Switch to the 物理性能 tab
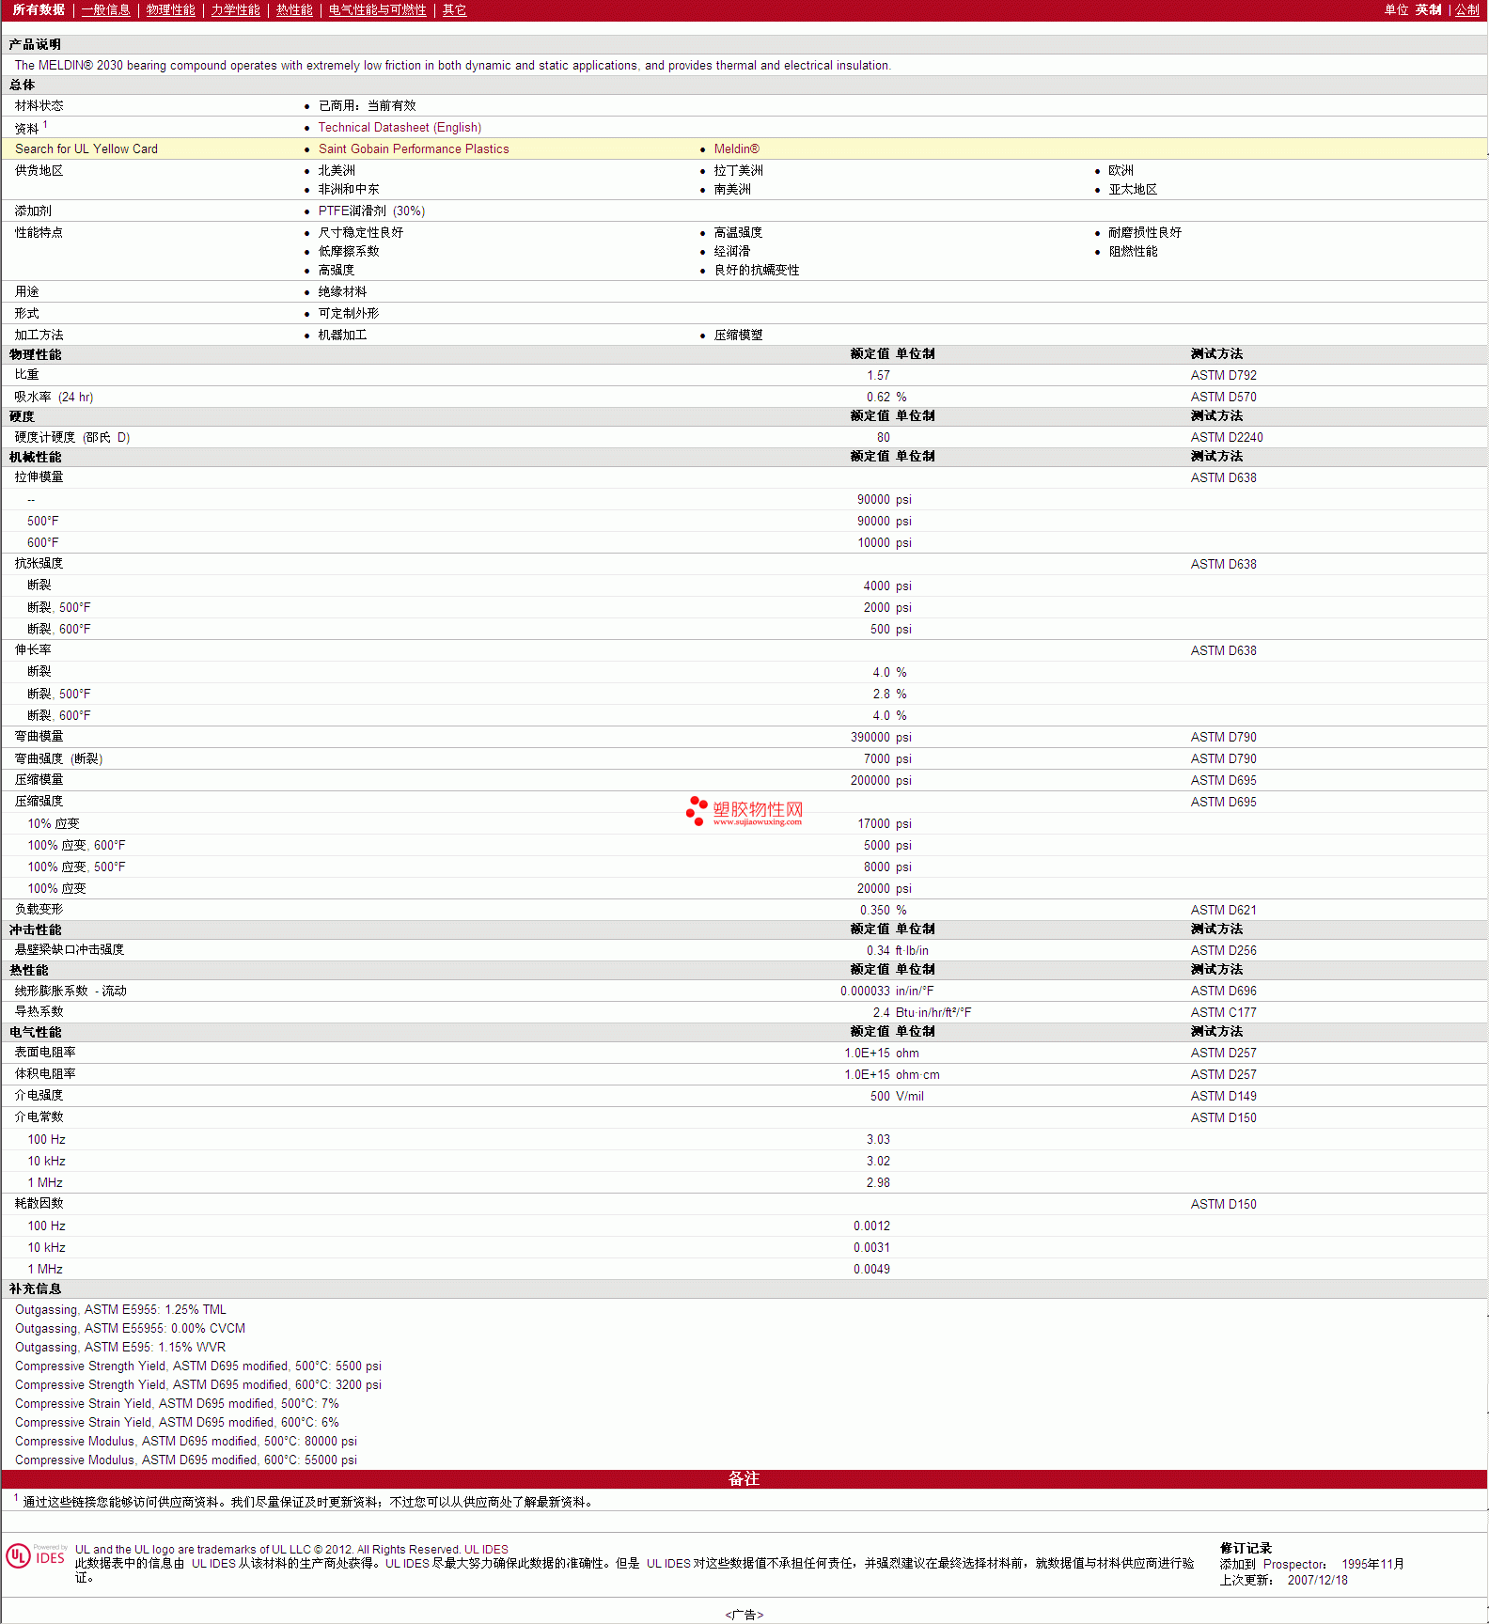The width and height of the screenshot is (1489, 1624). tap(170, 9)
